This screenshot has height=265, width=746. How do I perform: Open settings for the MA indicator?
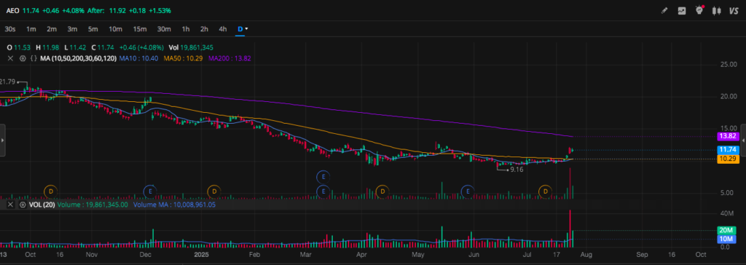22,58
